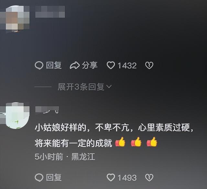Tap the share arrow icon
The width and height of the screenshot is (207, 189).
point(75,65)
